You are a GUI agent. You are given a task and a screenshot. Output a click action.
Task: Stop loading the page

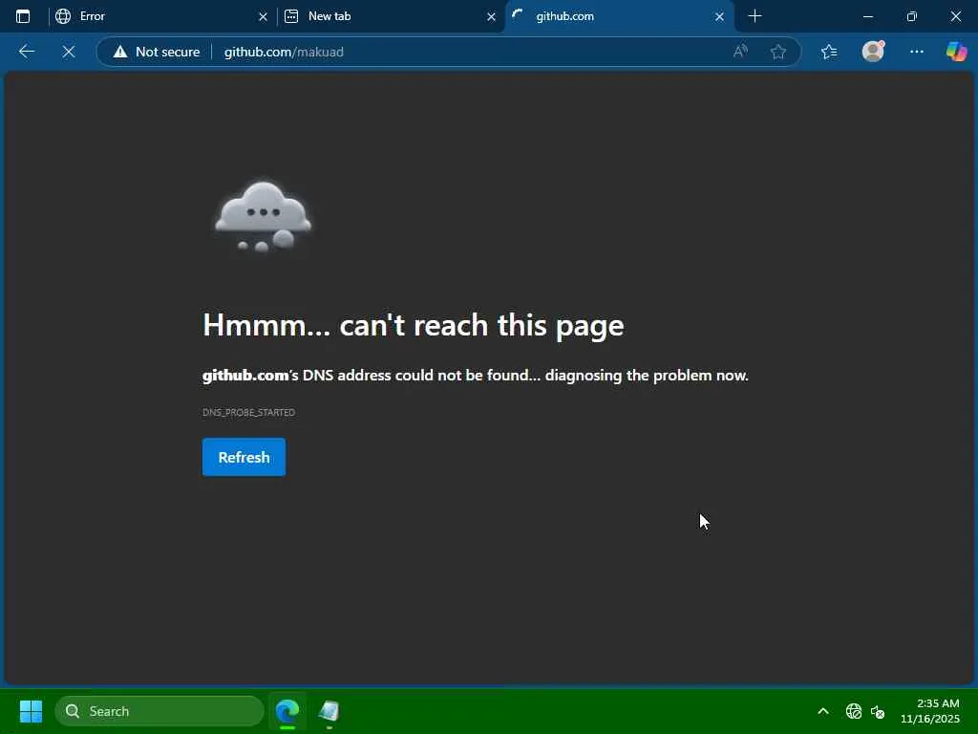point(69,52)
